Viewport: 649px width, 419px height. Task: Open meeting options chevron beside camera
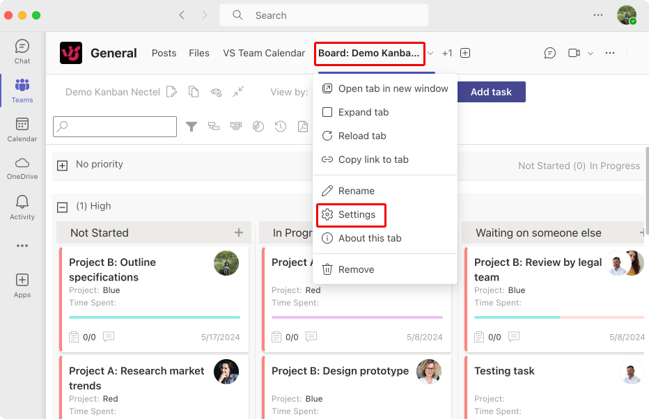pos(591,54)
